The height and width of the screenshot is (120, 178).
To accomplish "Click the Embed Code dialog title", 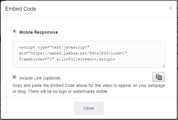I will (21, 9).
